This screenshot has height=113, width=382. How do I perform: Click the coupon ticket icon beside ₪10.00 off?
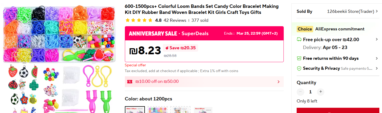(x=130, y=82)
